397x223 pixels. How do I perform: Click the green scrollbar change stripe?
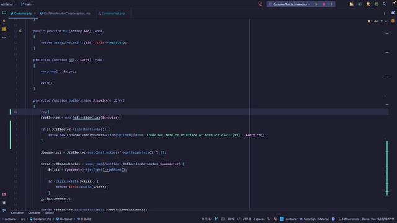click(x=387, y=168)
